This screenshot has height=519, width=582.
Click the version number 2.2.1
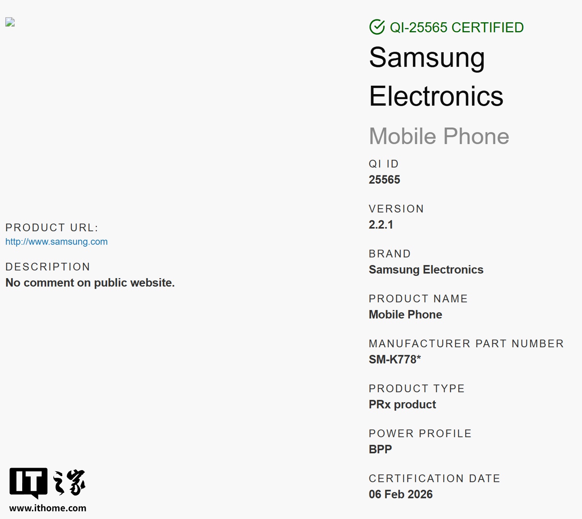(381, 225)
